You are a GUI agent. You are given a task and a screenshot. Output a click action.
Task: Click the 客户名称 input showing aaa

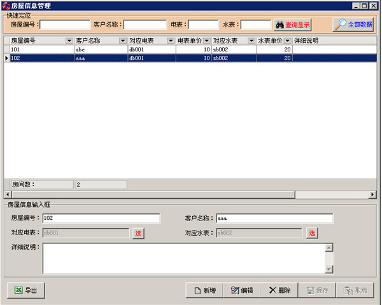coord(274,218)
